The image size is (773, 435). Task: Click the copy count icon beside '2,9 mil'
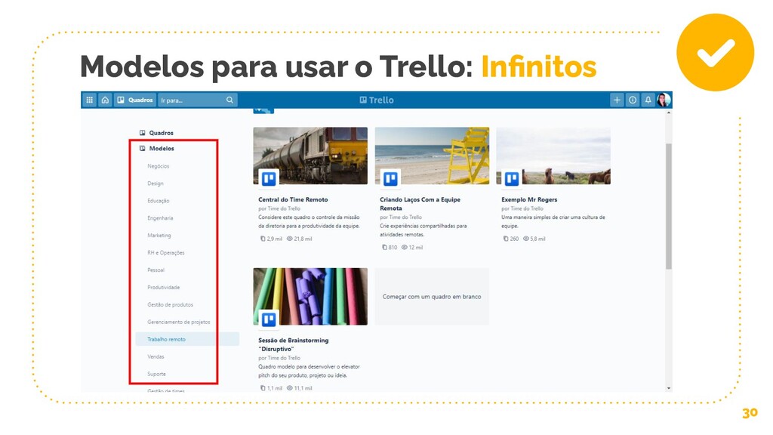pos(263,239)
